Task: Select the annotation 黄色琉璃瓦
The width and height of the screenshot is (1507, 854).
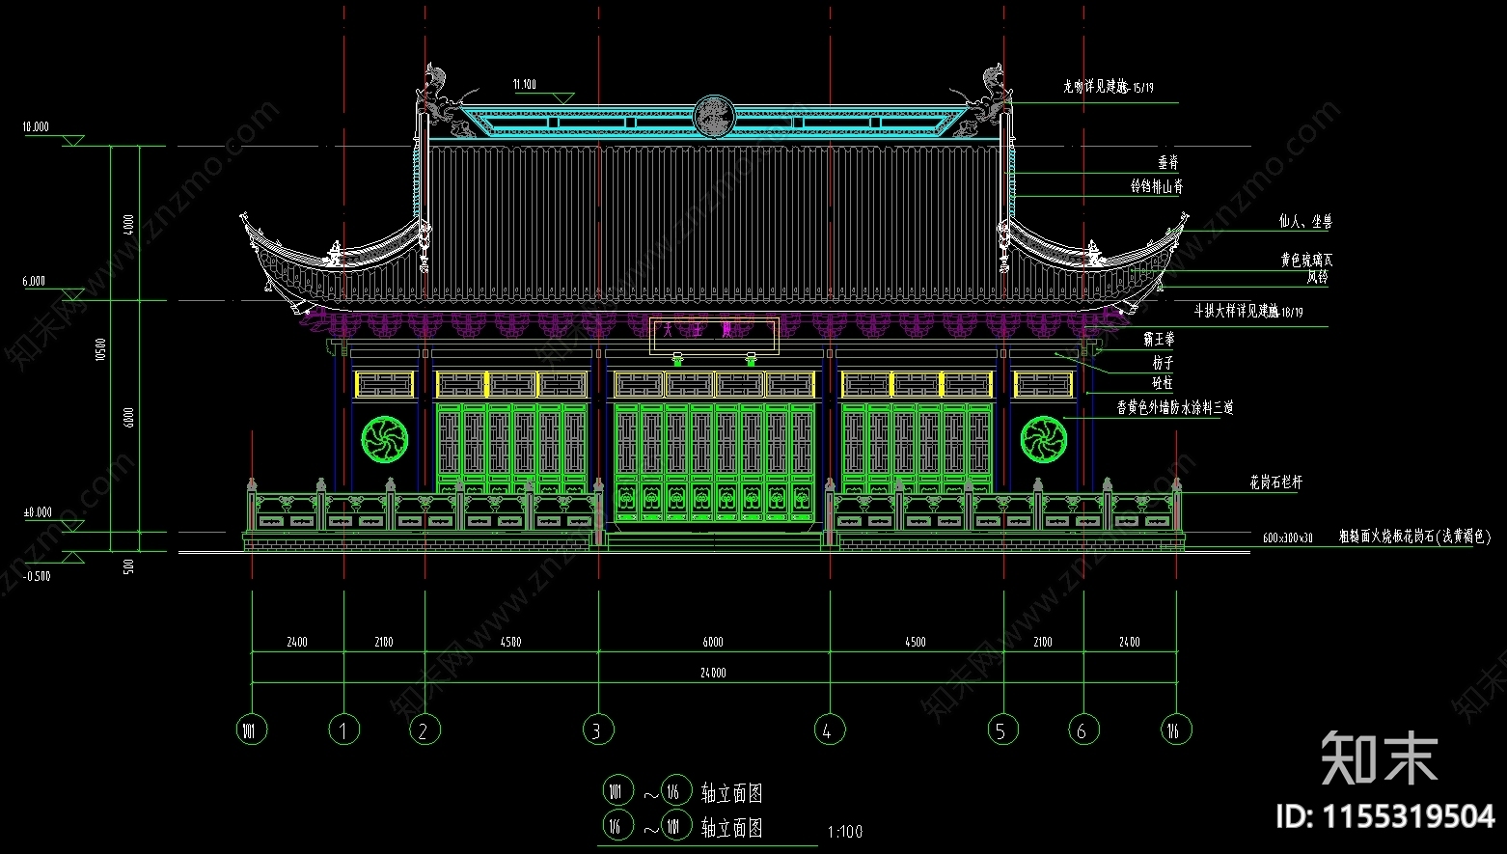Action: [1306, 261]
